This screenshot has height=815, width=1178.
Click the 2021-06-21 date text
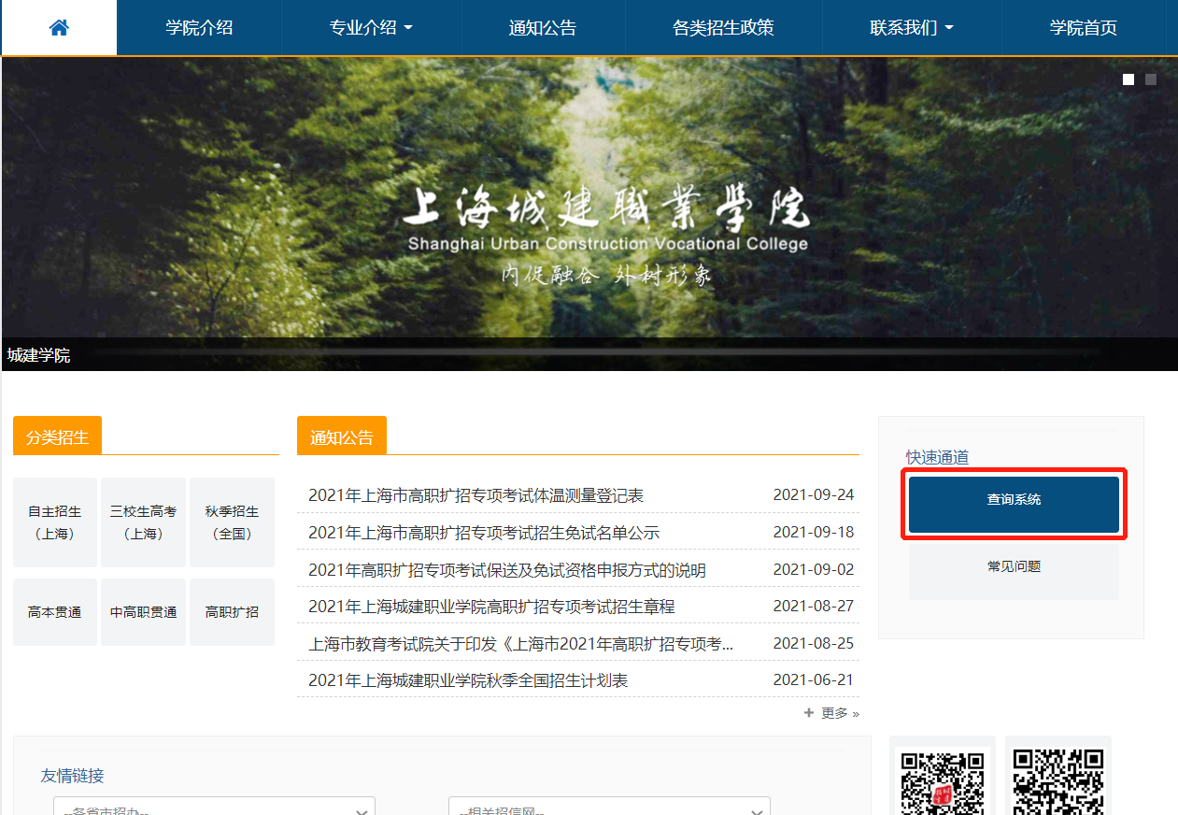[x=814, y=679]
